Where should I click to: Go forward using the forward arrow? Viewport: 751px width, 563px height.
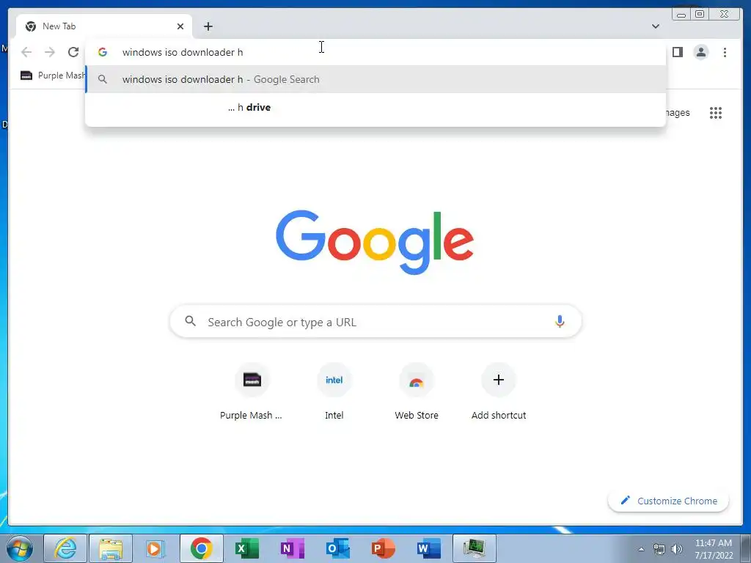[50, 52]
